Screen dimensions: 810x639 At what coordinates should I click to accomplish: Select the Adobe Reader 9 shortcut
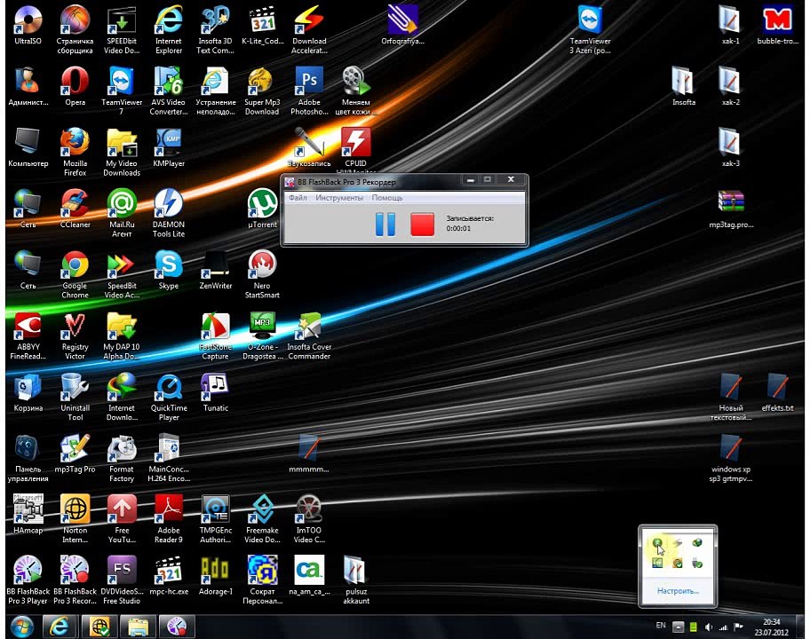click(169, 519)
